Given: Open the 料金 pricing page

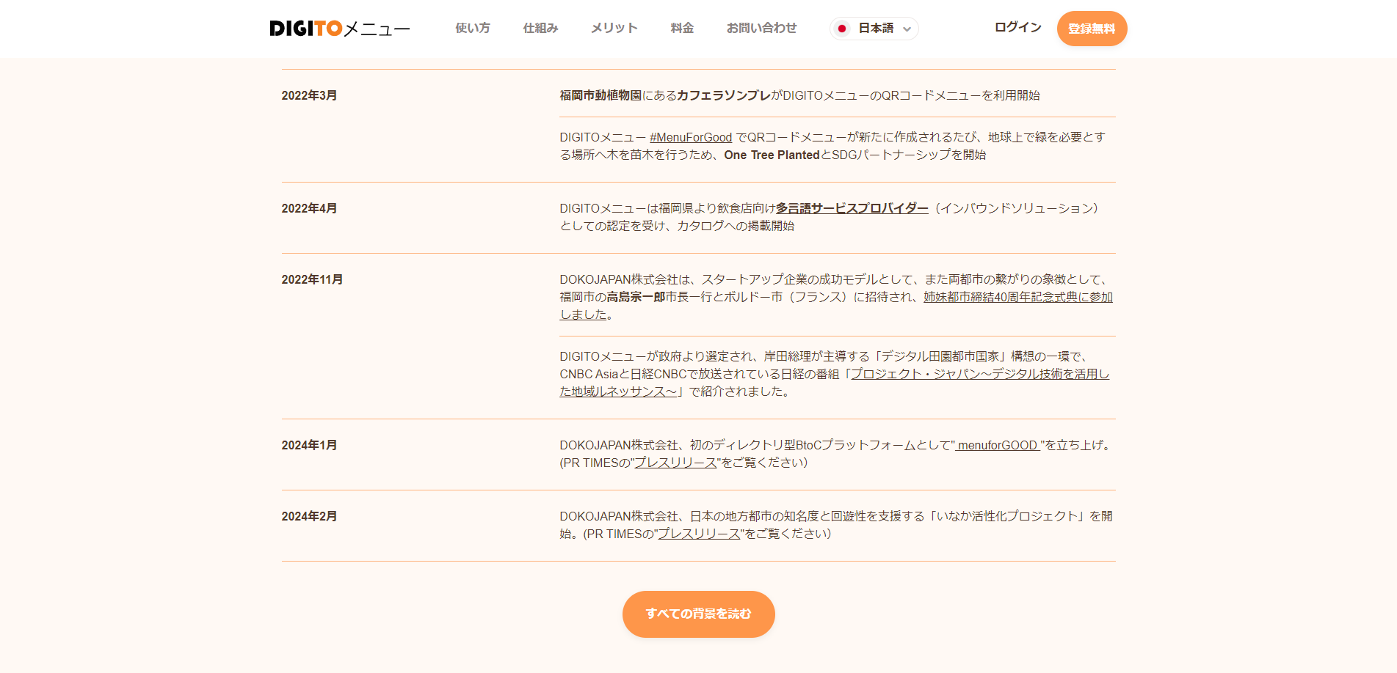Looking at the screenshot, I should pyautogui.click(x=682, y=28).
